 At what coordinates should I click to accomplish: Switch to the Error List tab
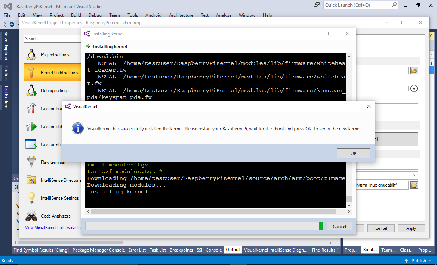click(137, 250)
